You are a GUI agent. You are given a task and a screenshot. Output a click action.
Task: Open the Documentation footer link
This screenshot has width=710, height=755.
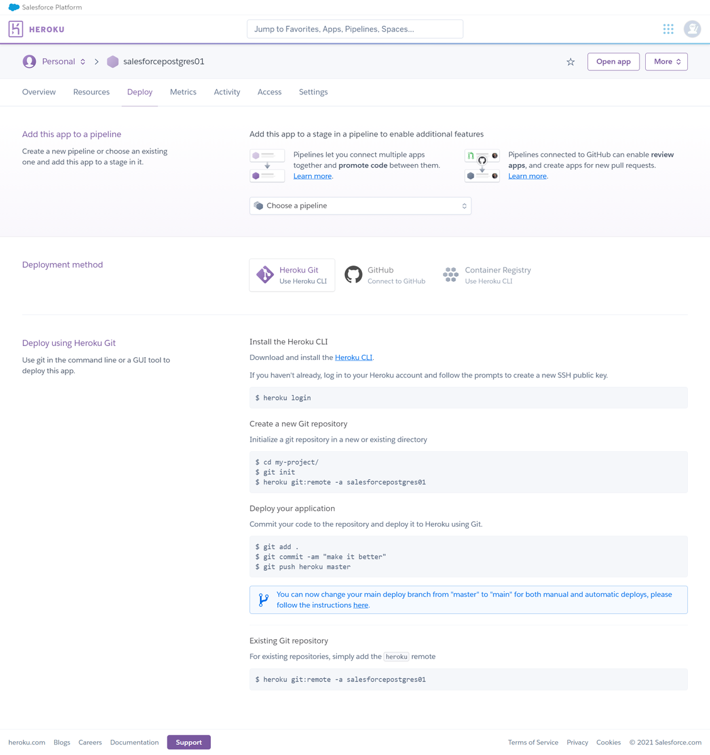point(134,742)
